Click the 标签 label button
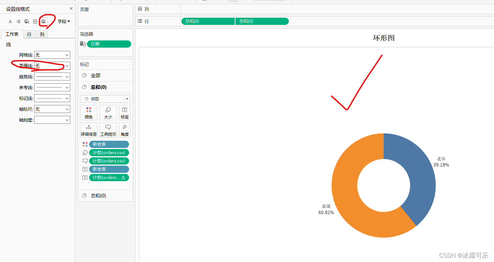494x262 pixels. (125, 113)
